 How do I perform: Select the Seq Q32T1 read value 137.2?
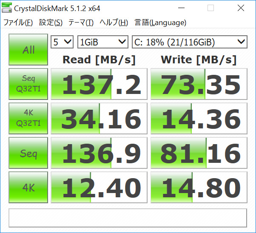point(99,84)
